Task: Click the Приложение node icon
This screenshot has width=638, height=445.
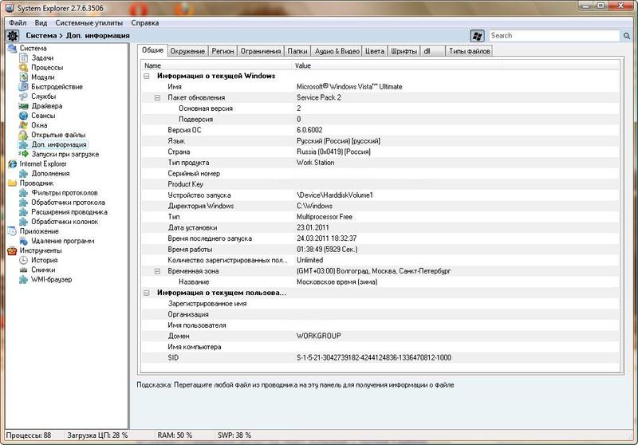Action: [12, 231]
